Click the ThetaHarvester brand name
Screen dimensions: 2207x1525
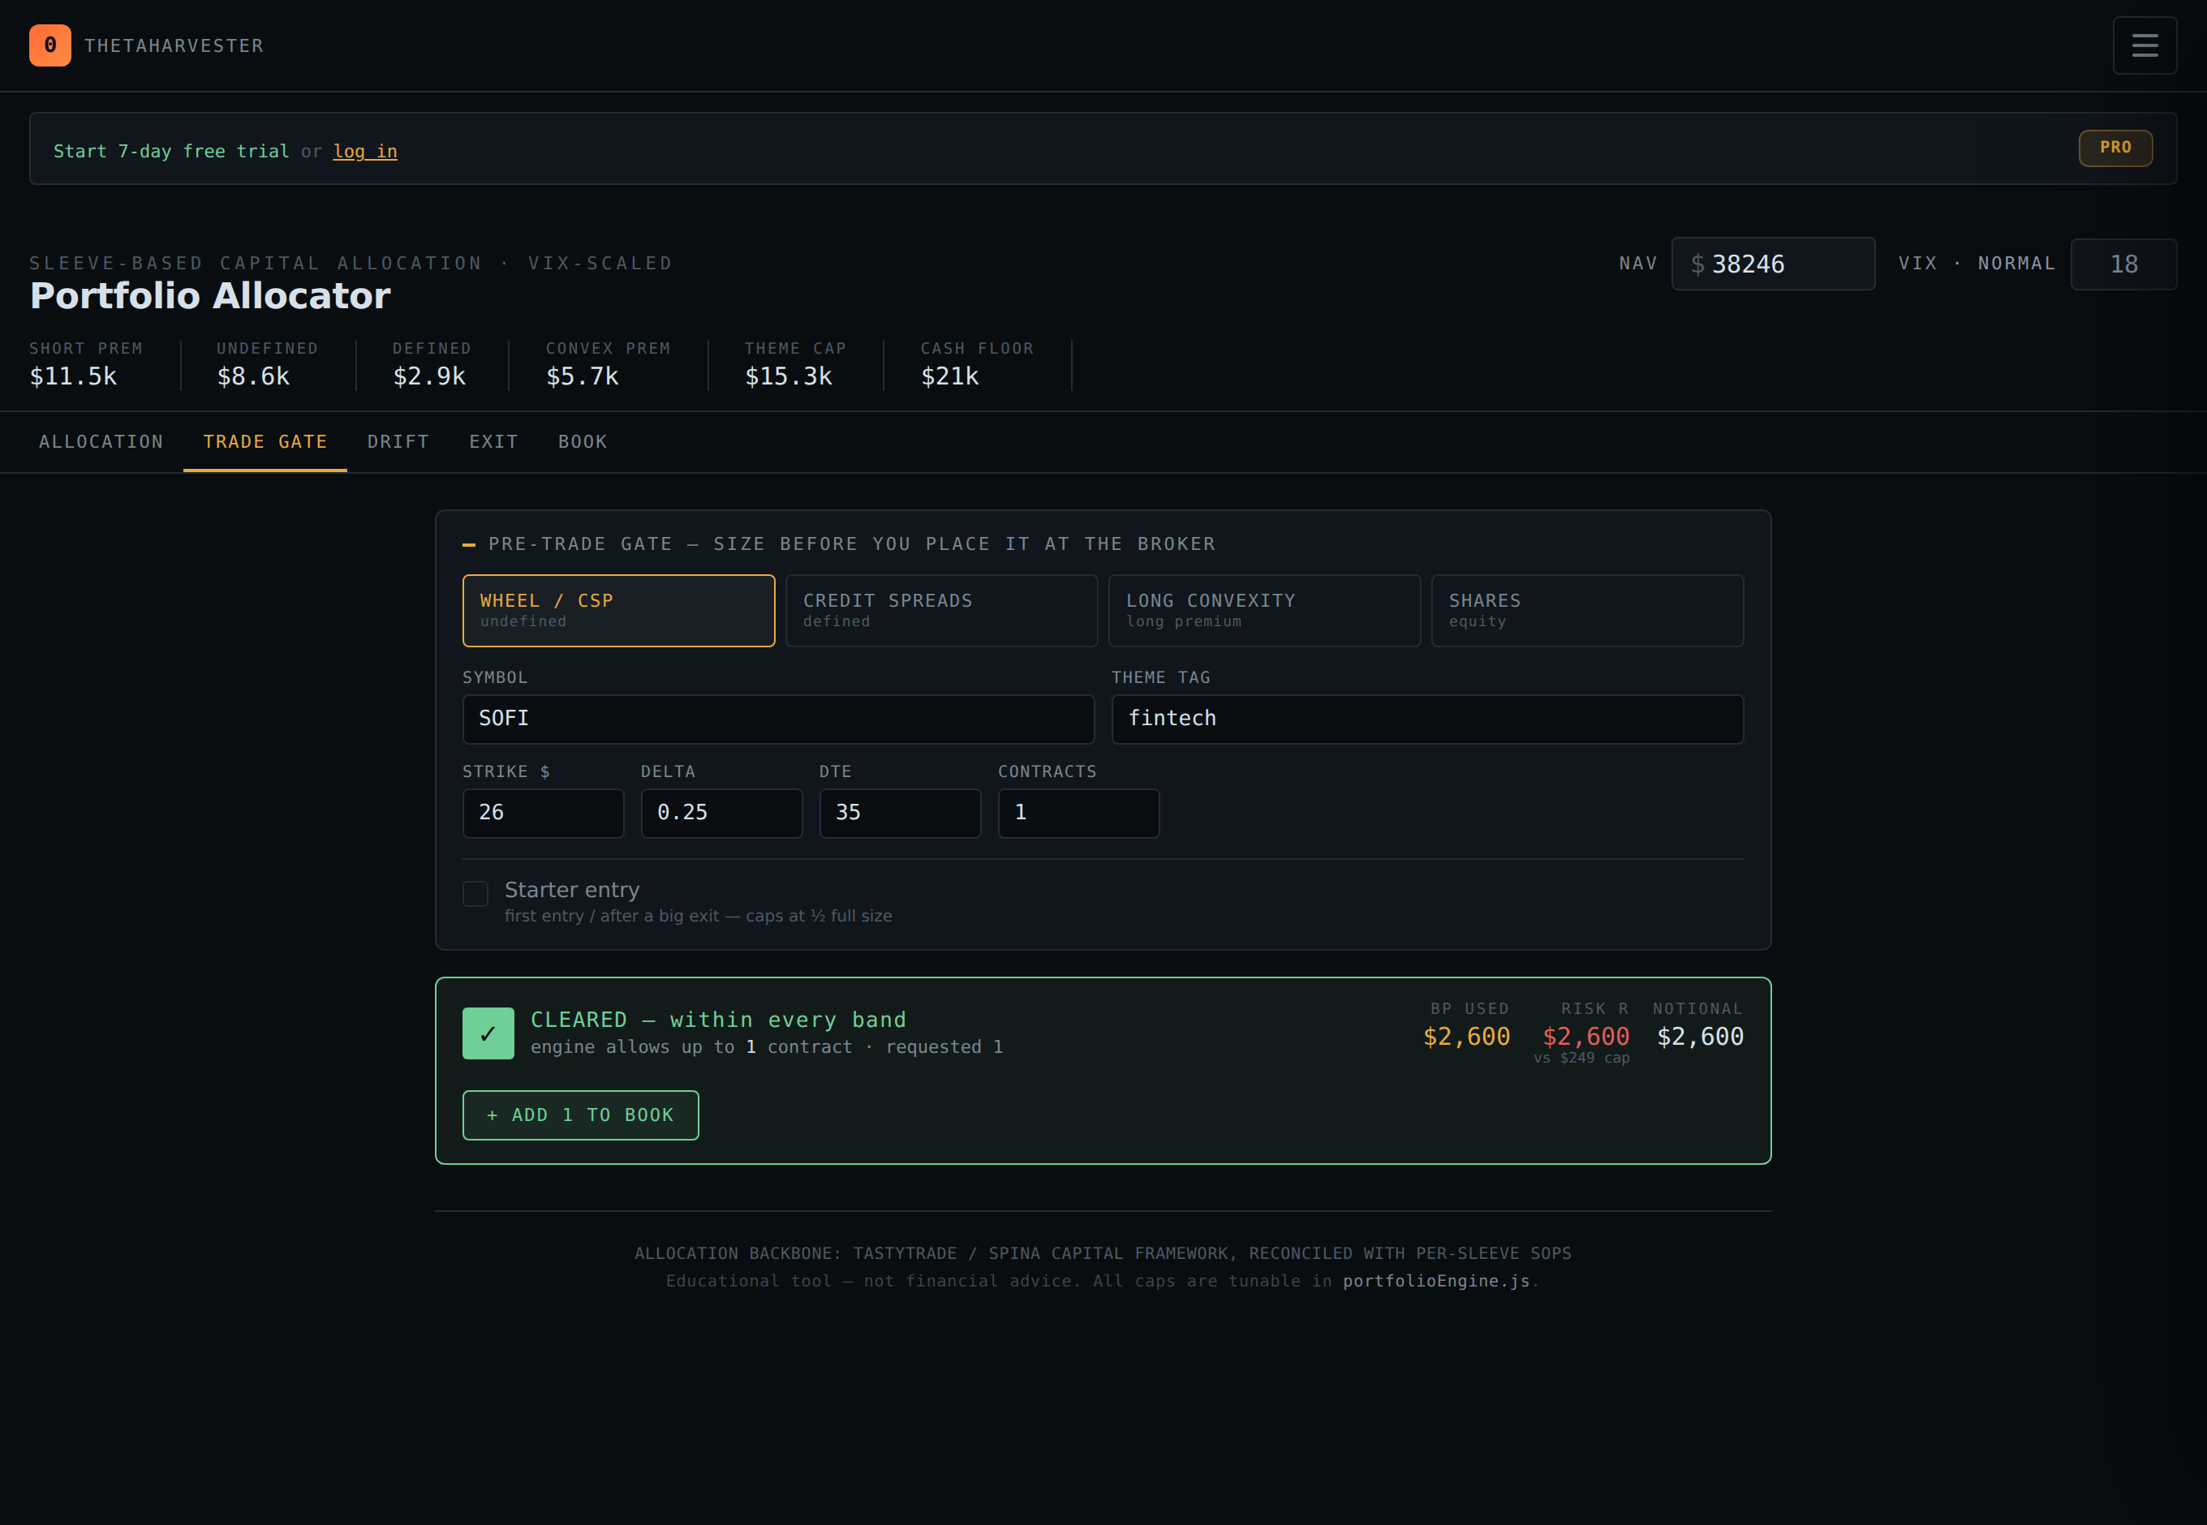[x=174, y=46]
